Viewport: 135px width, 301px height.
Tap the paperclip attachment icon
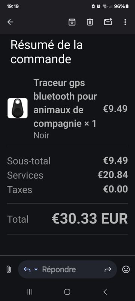[x=9, y=269]
